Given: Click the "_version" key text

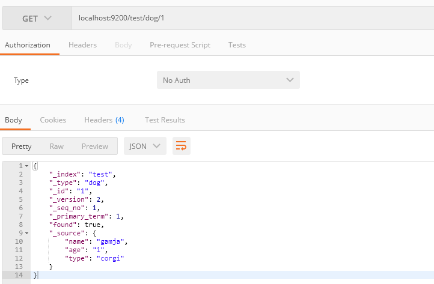Looking at the screenshot, I should pyautogui.click(x=69, y=199).
